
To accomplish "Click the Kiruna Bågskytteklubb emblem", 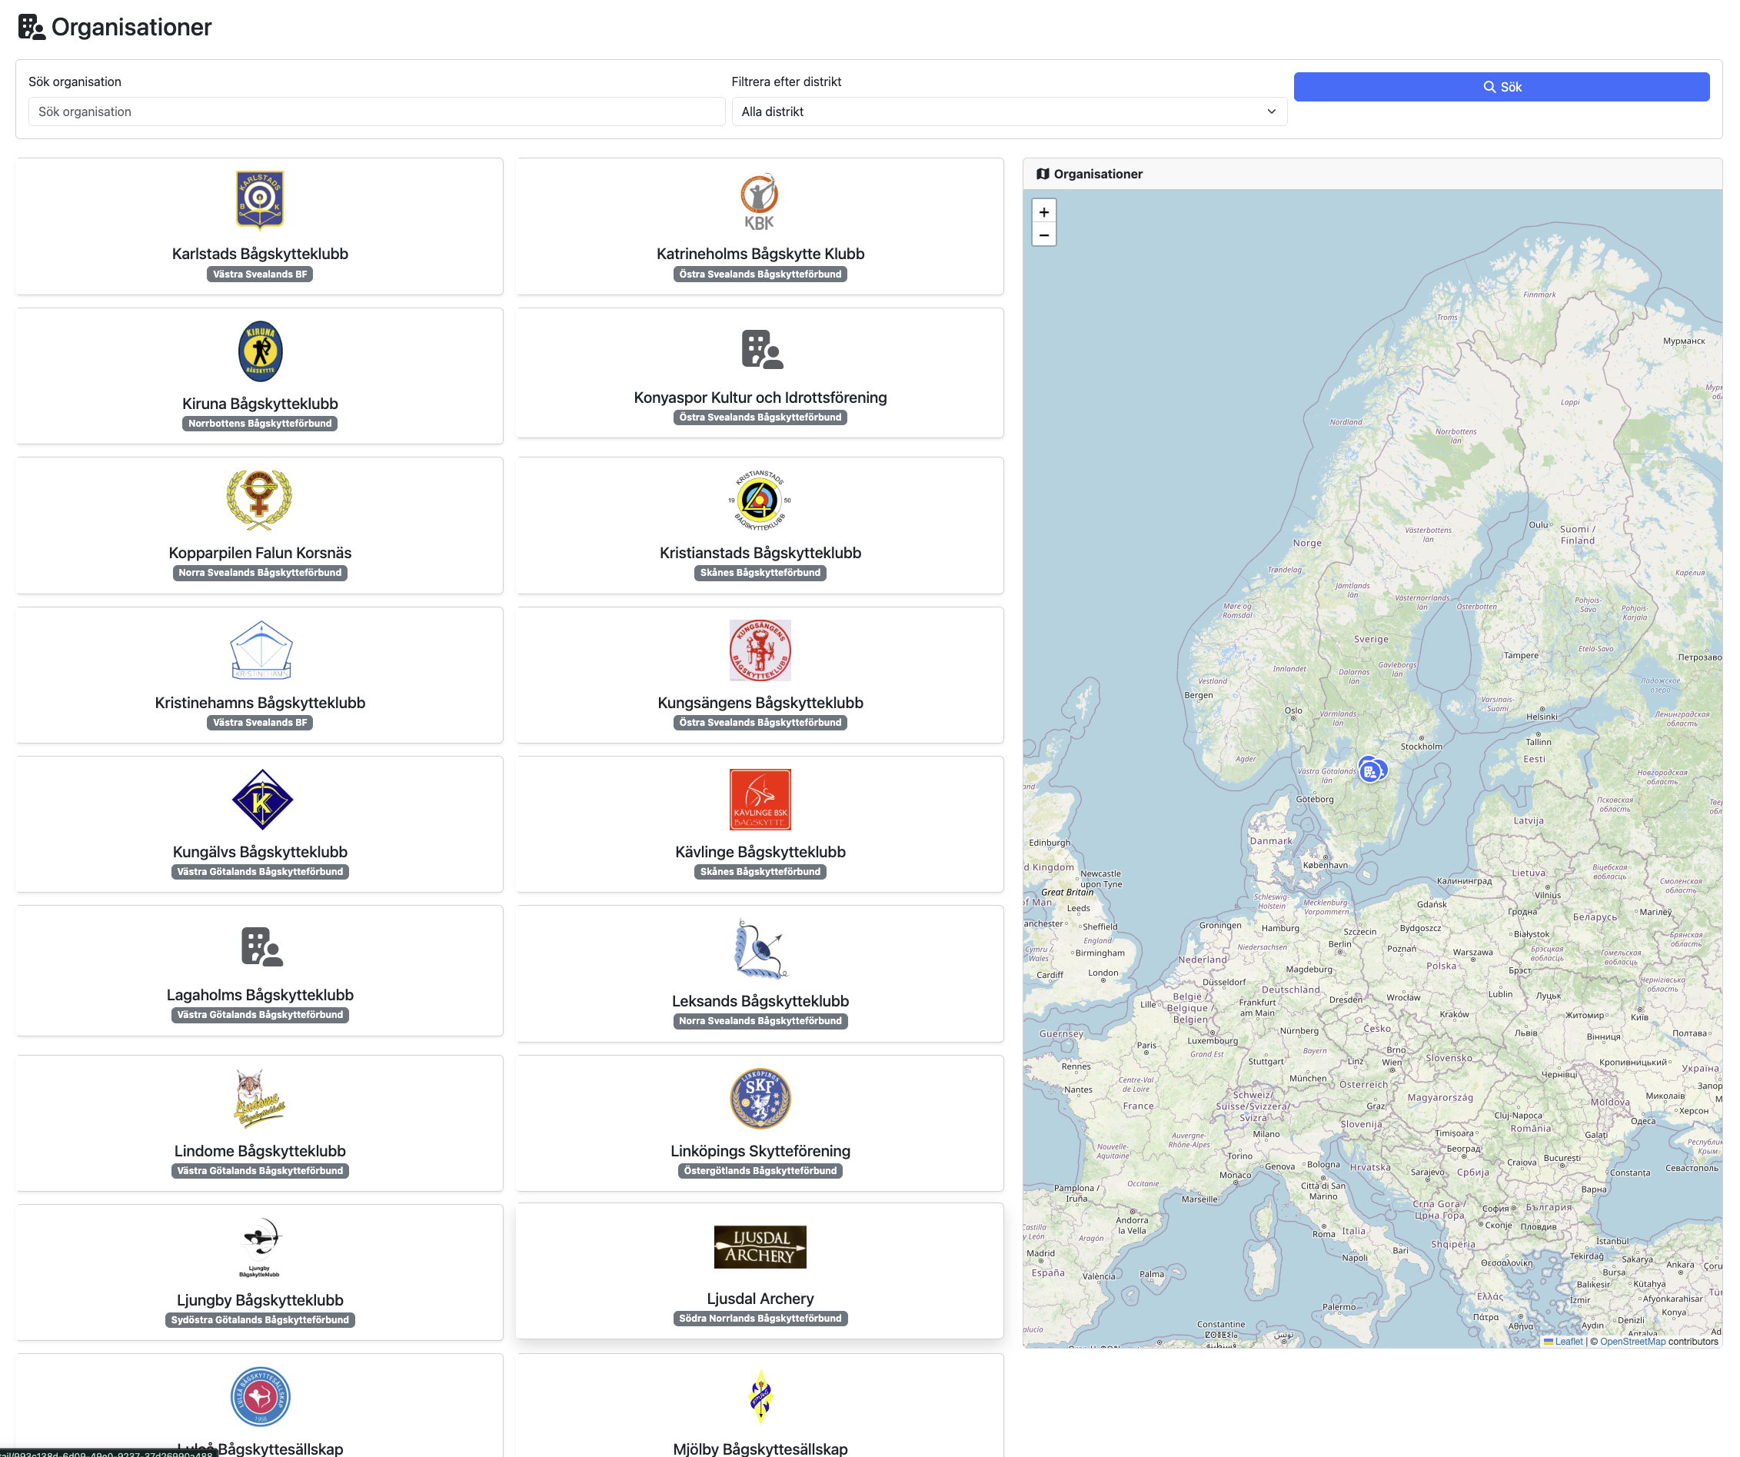I will pyautogui.click(x=259, y=351).
